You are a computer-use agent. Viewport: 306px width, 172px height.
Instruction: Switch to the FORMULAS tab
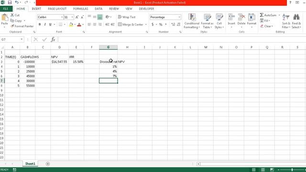tap(80, 9)
